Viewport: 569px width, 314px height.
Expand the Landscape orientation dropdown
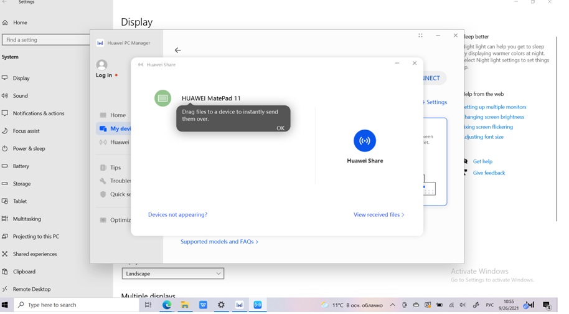(x=172, y=274)
